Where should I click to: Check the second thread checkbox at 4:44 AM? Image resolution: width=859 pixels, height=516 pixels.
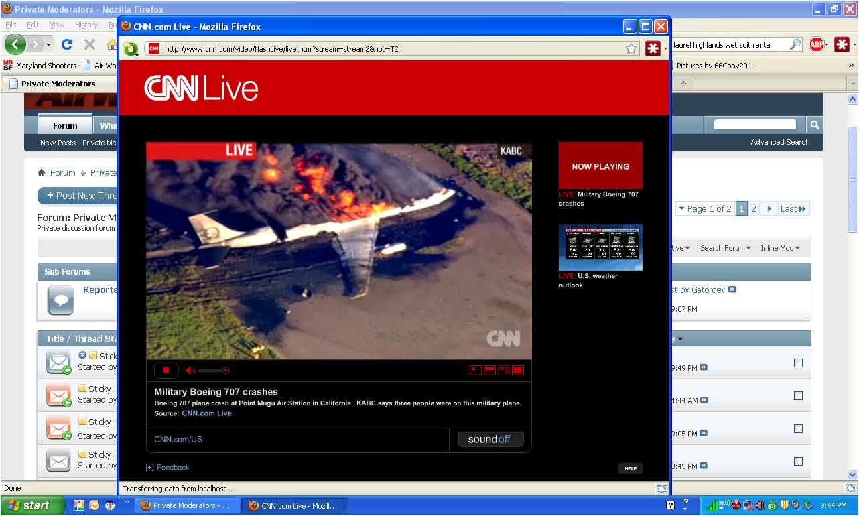coord(798,395)
